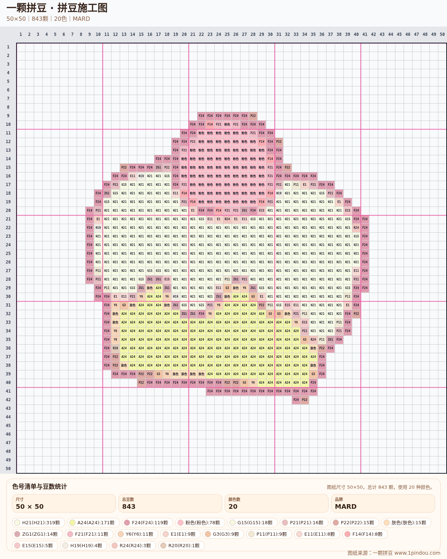Click the subtitle 50×50｜843颗｜20色｜MARD
The height and width of the screenshot is (559, 447).
pyautogui.click(x=48, y=19)
